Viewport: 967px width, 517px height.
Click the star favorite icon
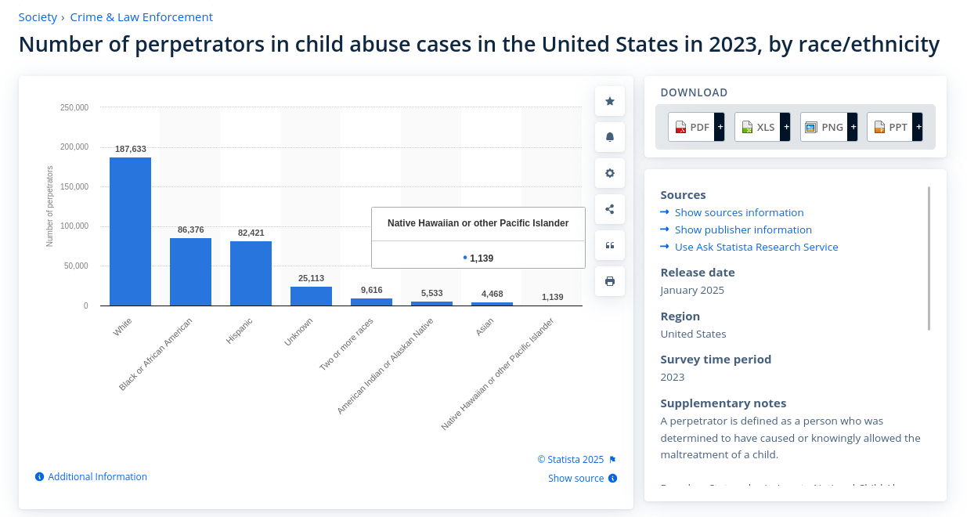coord(610,101)
